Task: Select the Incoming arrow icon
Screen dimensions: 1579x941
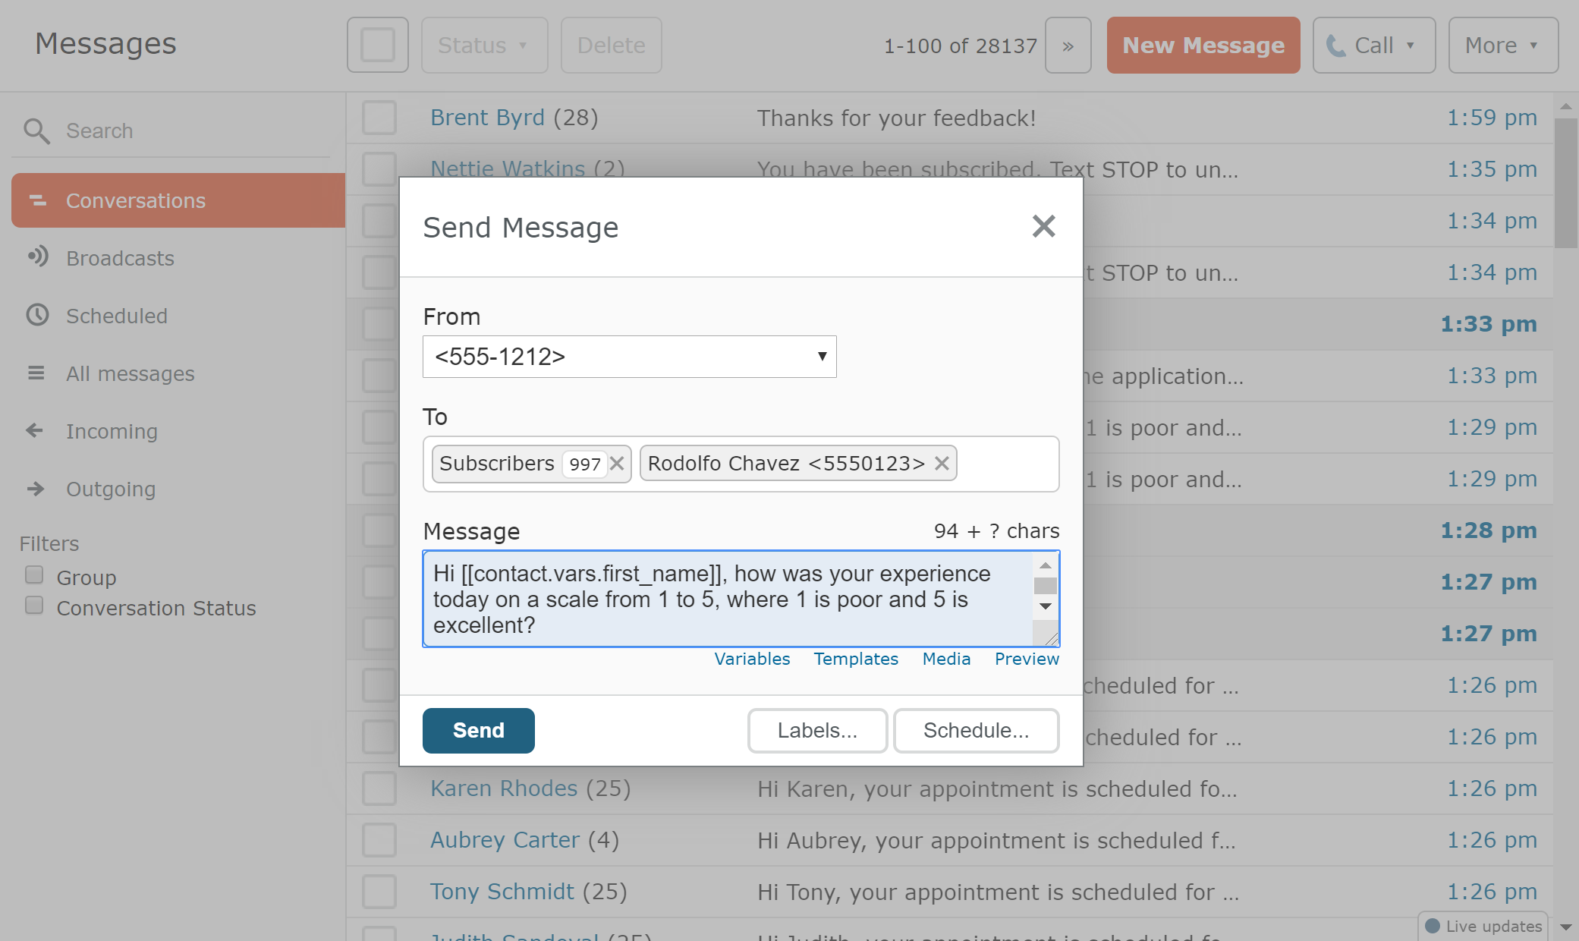Action: point(35,430)
